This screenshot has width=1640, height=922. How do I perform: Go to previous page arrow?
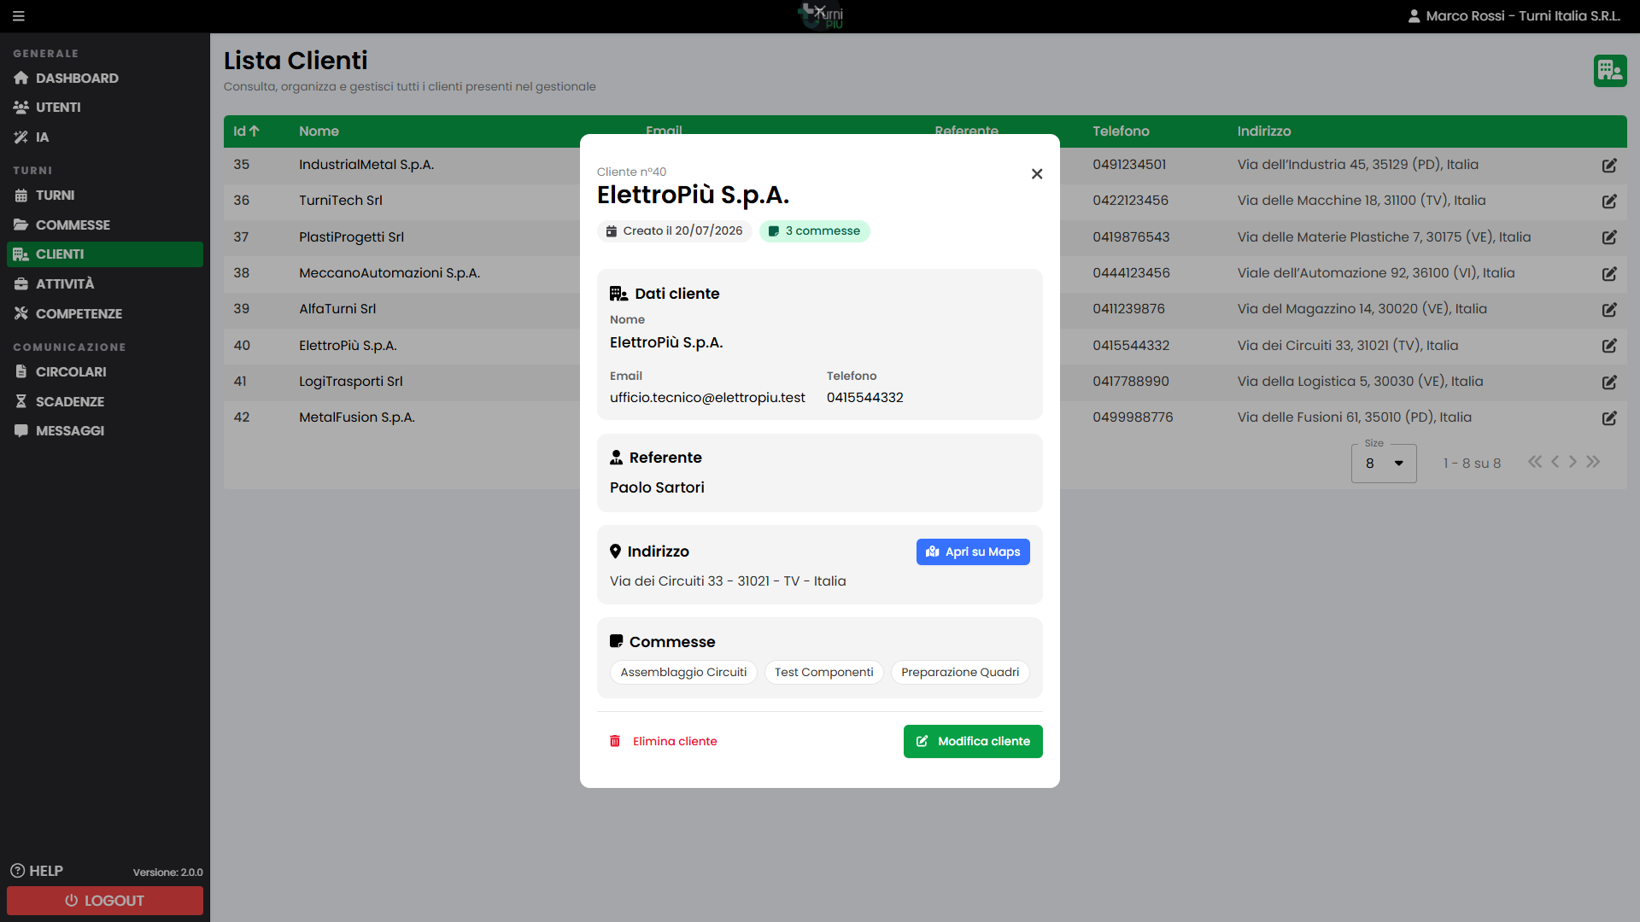coord(1555,462)
